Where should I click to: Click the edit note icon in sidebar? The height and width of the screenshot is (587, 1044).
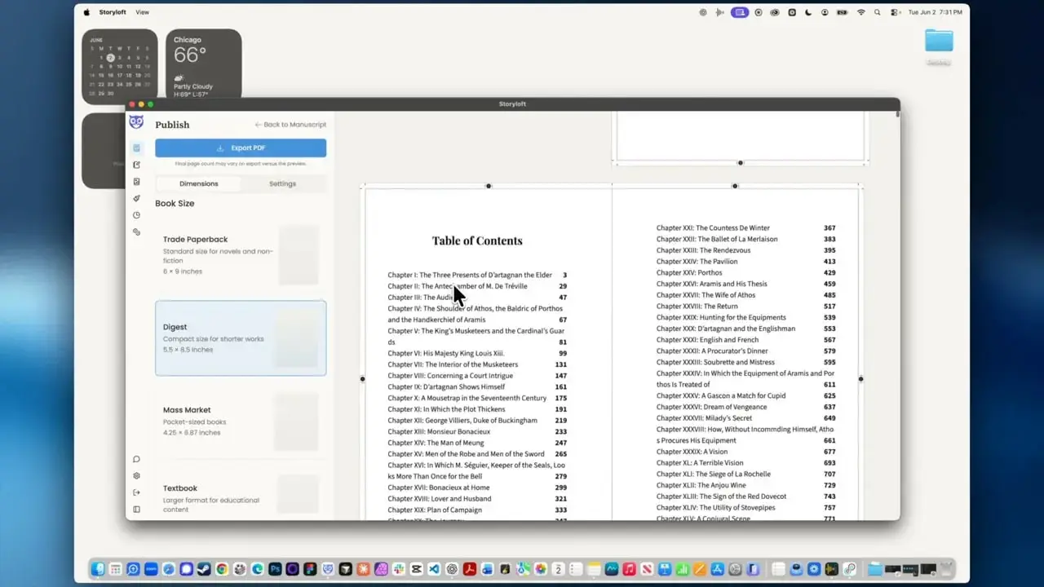(x=136, y=165)
